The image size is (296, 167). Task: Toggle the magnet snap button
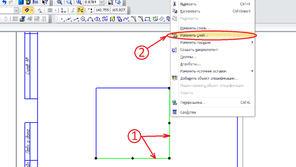pos(27,10)
